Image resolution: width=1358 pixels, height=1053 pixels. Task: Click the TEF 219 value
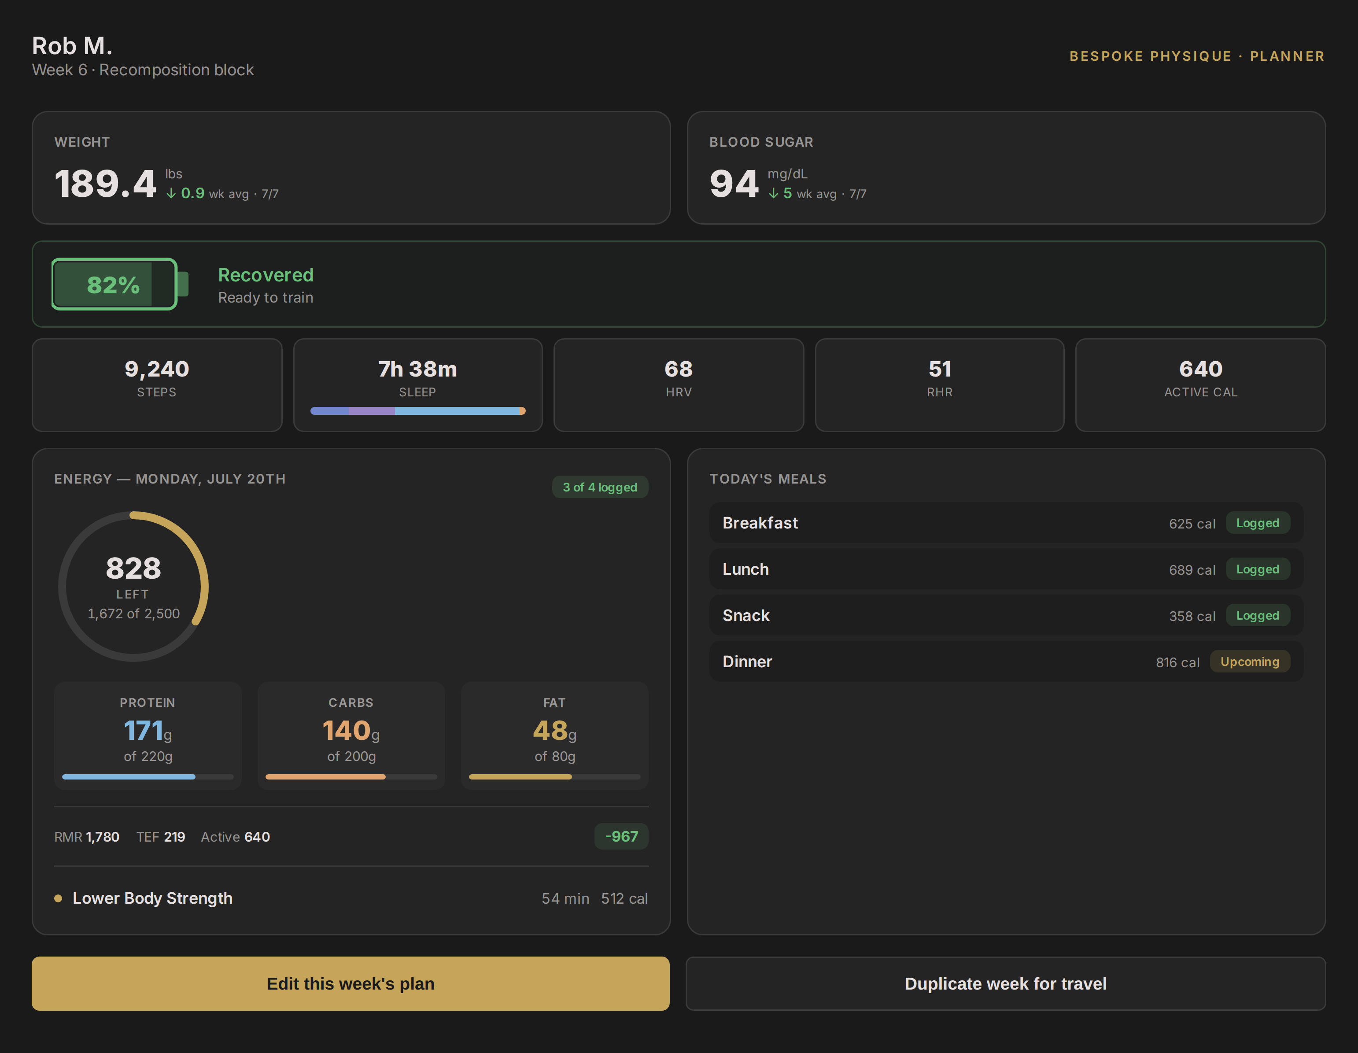pyautogui.click(x=160, y=837)
